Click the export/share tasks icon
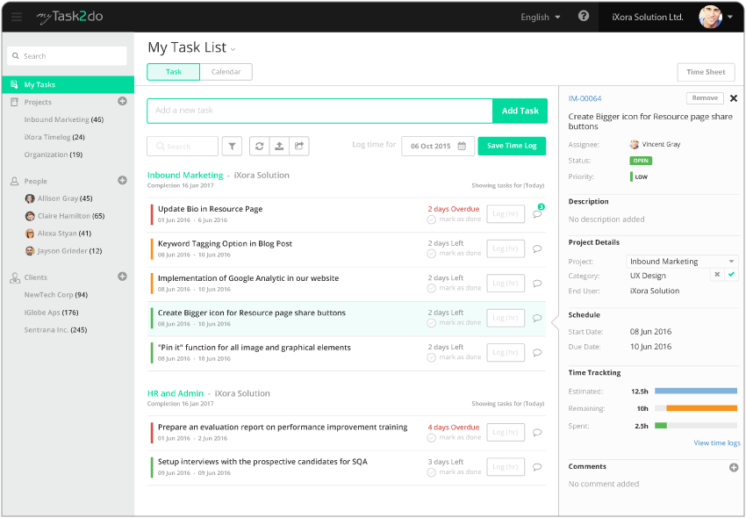This screenshot has height=518, width=746. pyautogui.click(x=298, y=147)
